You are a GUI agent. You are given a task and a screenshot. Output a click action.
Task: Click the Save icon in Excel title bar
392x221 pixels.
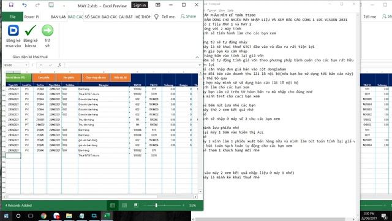pyautogui.click(x=11, y=5)
